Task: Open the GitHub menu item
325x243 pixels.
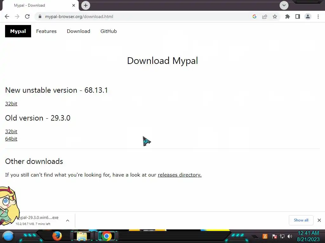Action: pos(109,31)
